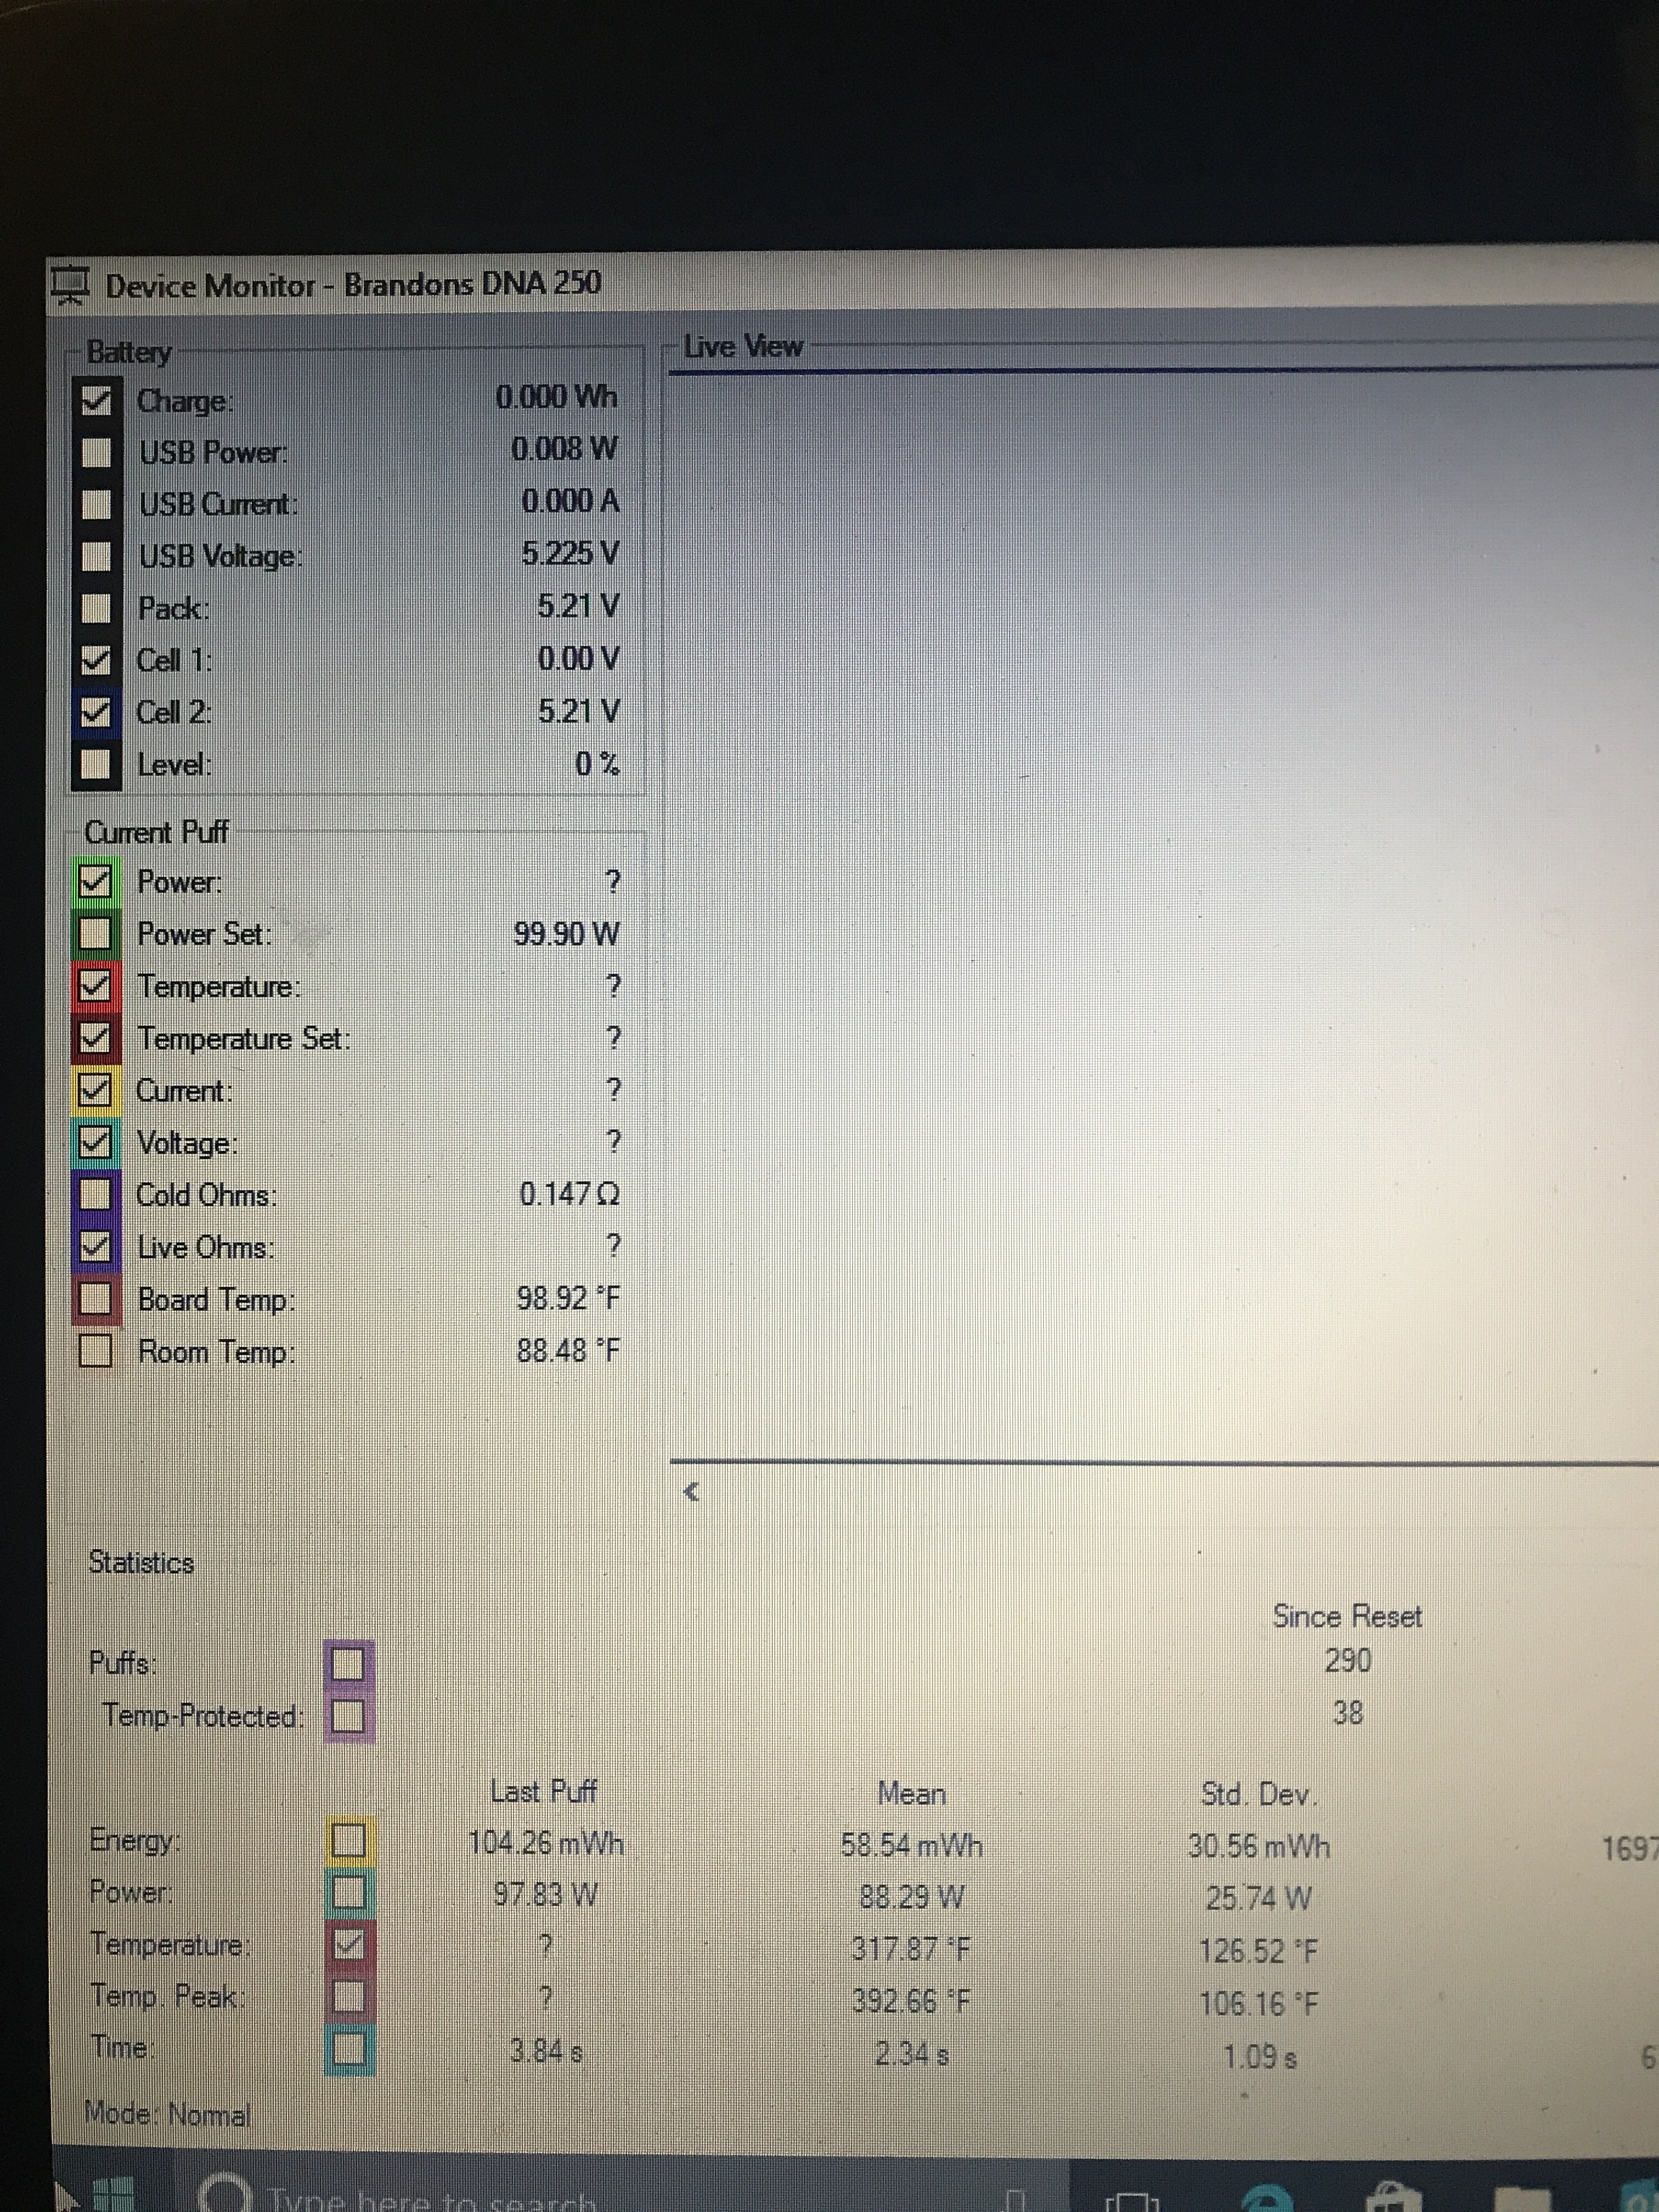Disable the Live Ohms checkbox
The width and height of the screenshot is (1659, 2212).
(x=95, y=1246)
